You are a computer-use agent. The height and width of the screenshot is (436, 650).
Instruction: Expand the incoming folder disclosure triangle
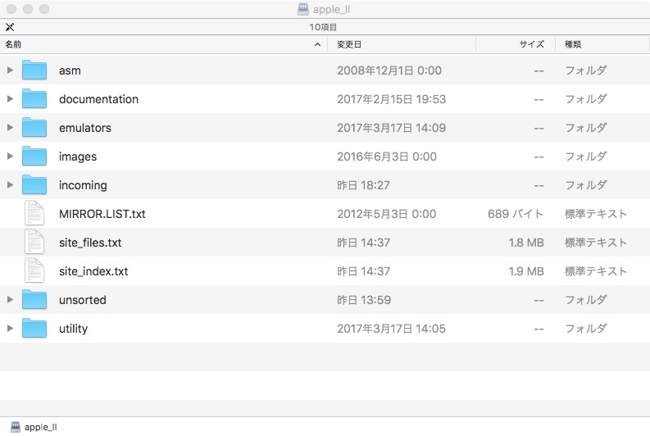(10, 185)
